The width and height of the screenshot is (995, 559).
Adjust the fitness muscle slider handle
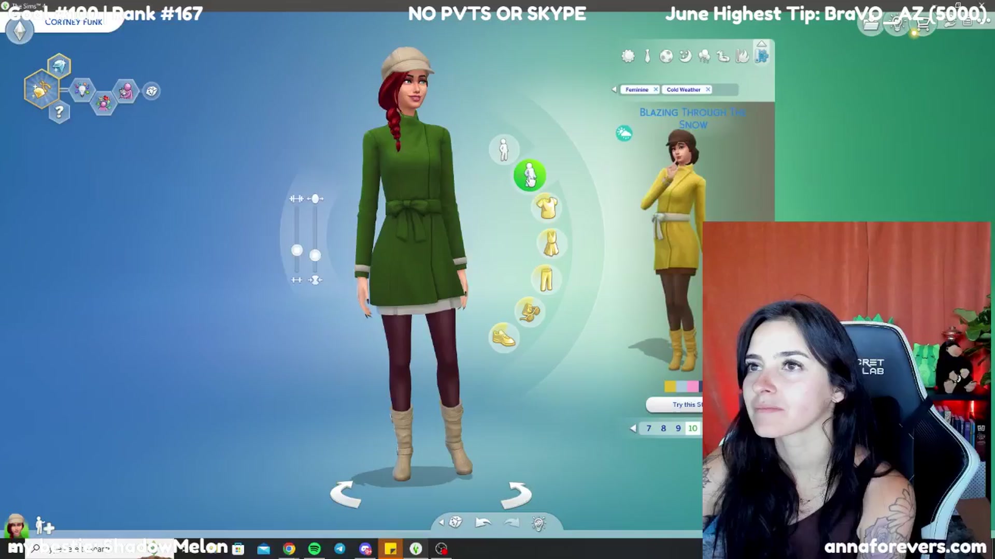point(297,251)
